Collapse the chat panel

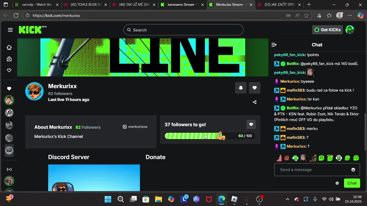pyautogui.click(x=274, y=45)
